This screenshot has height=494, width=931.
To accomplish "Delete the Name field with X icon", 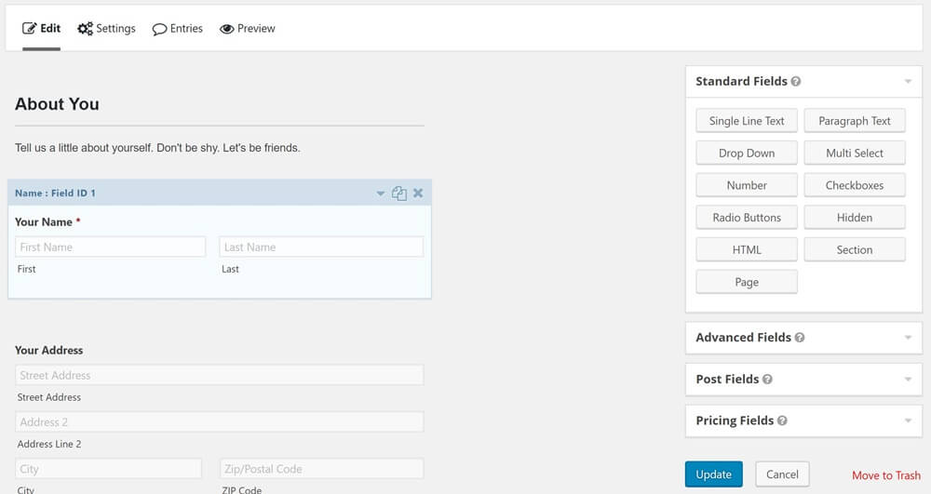I will click(x=418, y=194).
